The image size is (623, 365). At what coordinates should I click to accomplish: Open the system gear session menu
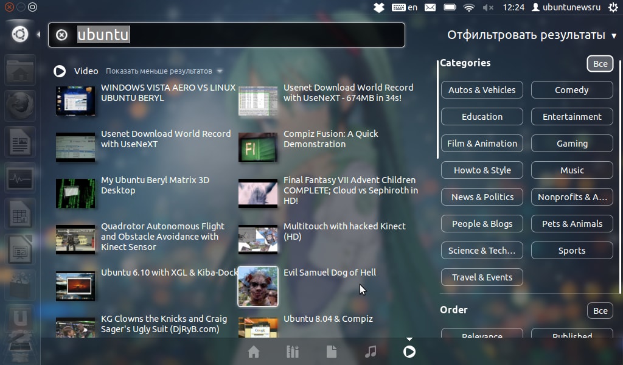click(613, 7)
